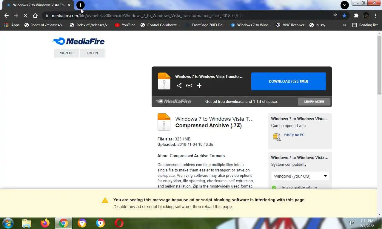Screen dimensions: 382x229
Task: Open the tab search dropdown arrow
Action: point(345,5)
